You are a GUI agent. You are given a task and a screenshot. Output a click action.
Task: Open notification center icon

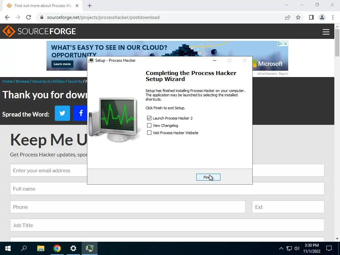point(329,248)
